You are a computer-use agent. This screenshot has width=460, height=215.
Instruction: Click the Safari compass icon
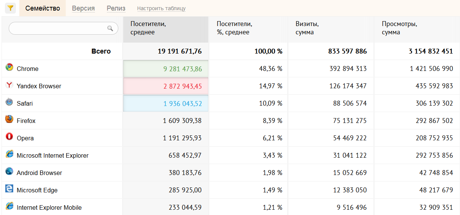click(9, 102)
